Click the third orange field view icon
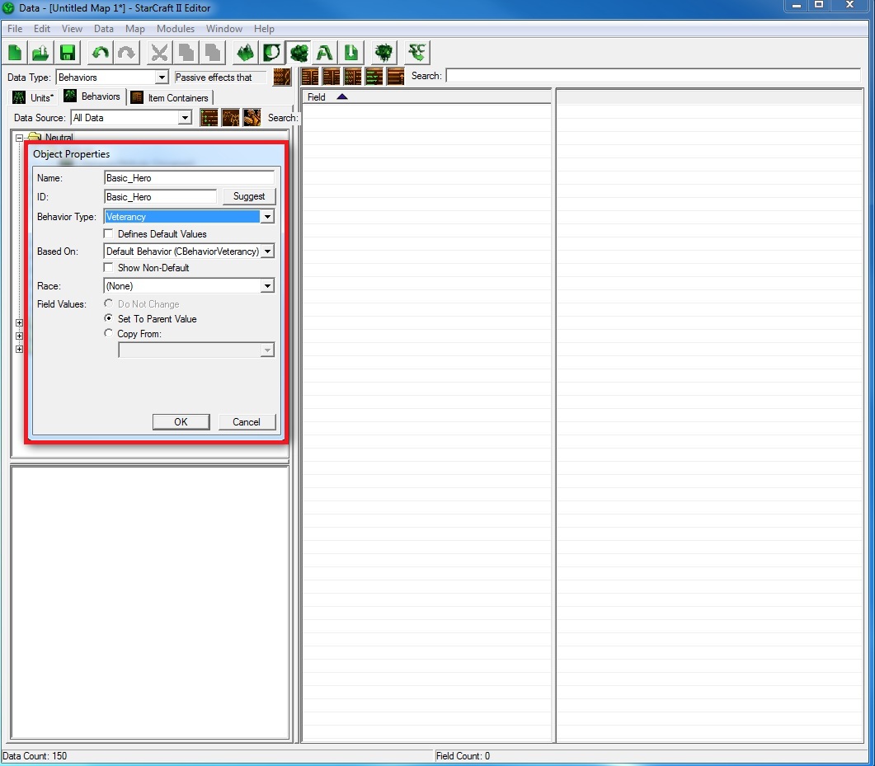Screen dimensions: 875x766 pyautogui.click(x=353, y=77)
